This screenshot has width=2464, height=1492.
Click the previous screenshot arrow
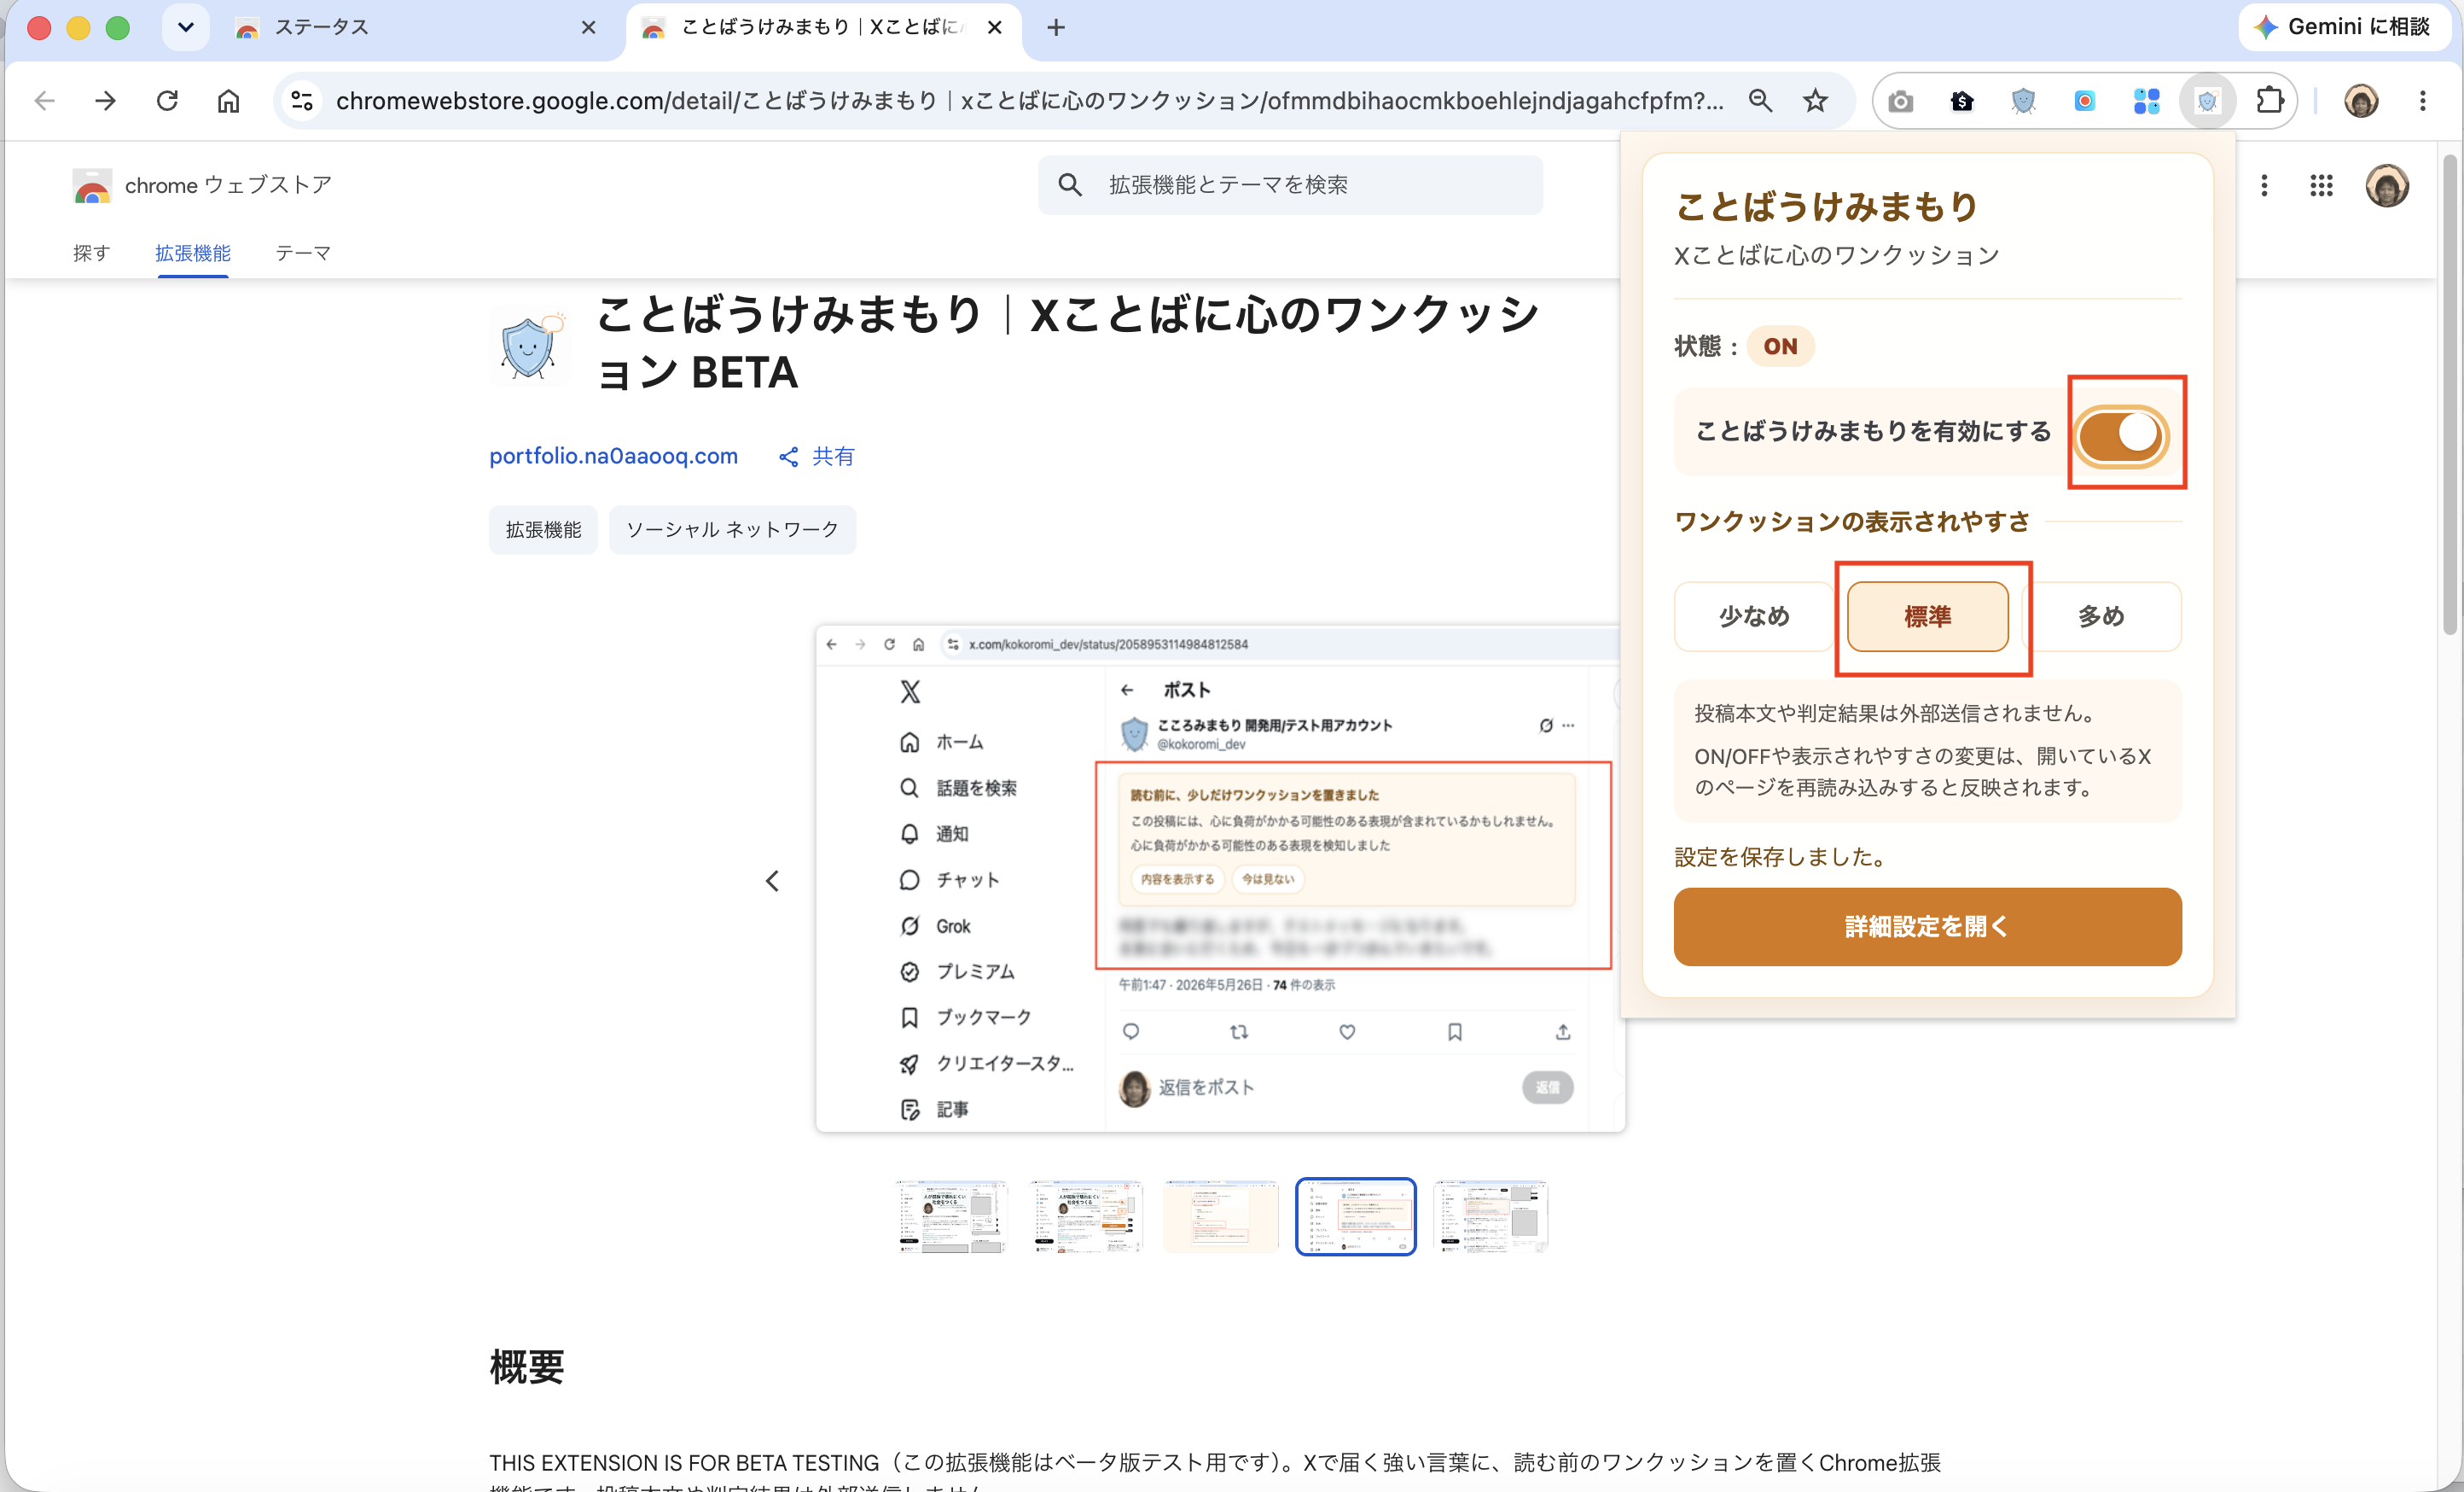tap(772, 881)
